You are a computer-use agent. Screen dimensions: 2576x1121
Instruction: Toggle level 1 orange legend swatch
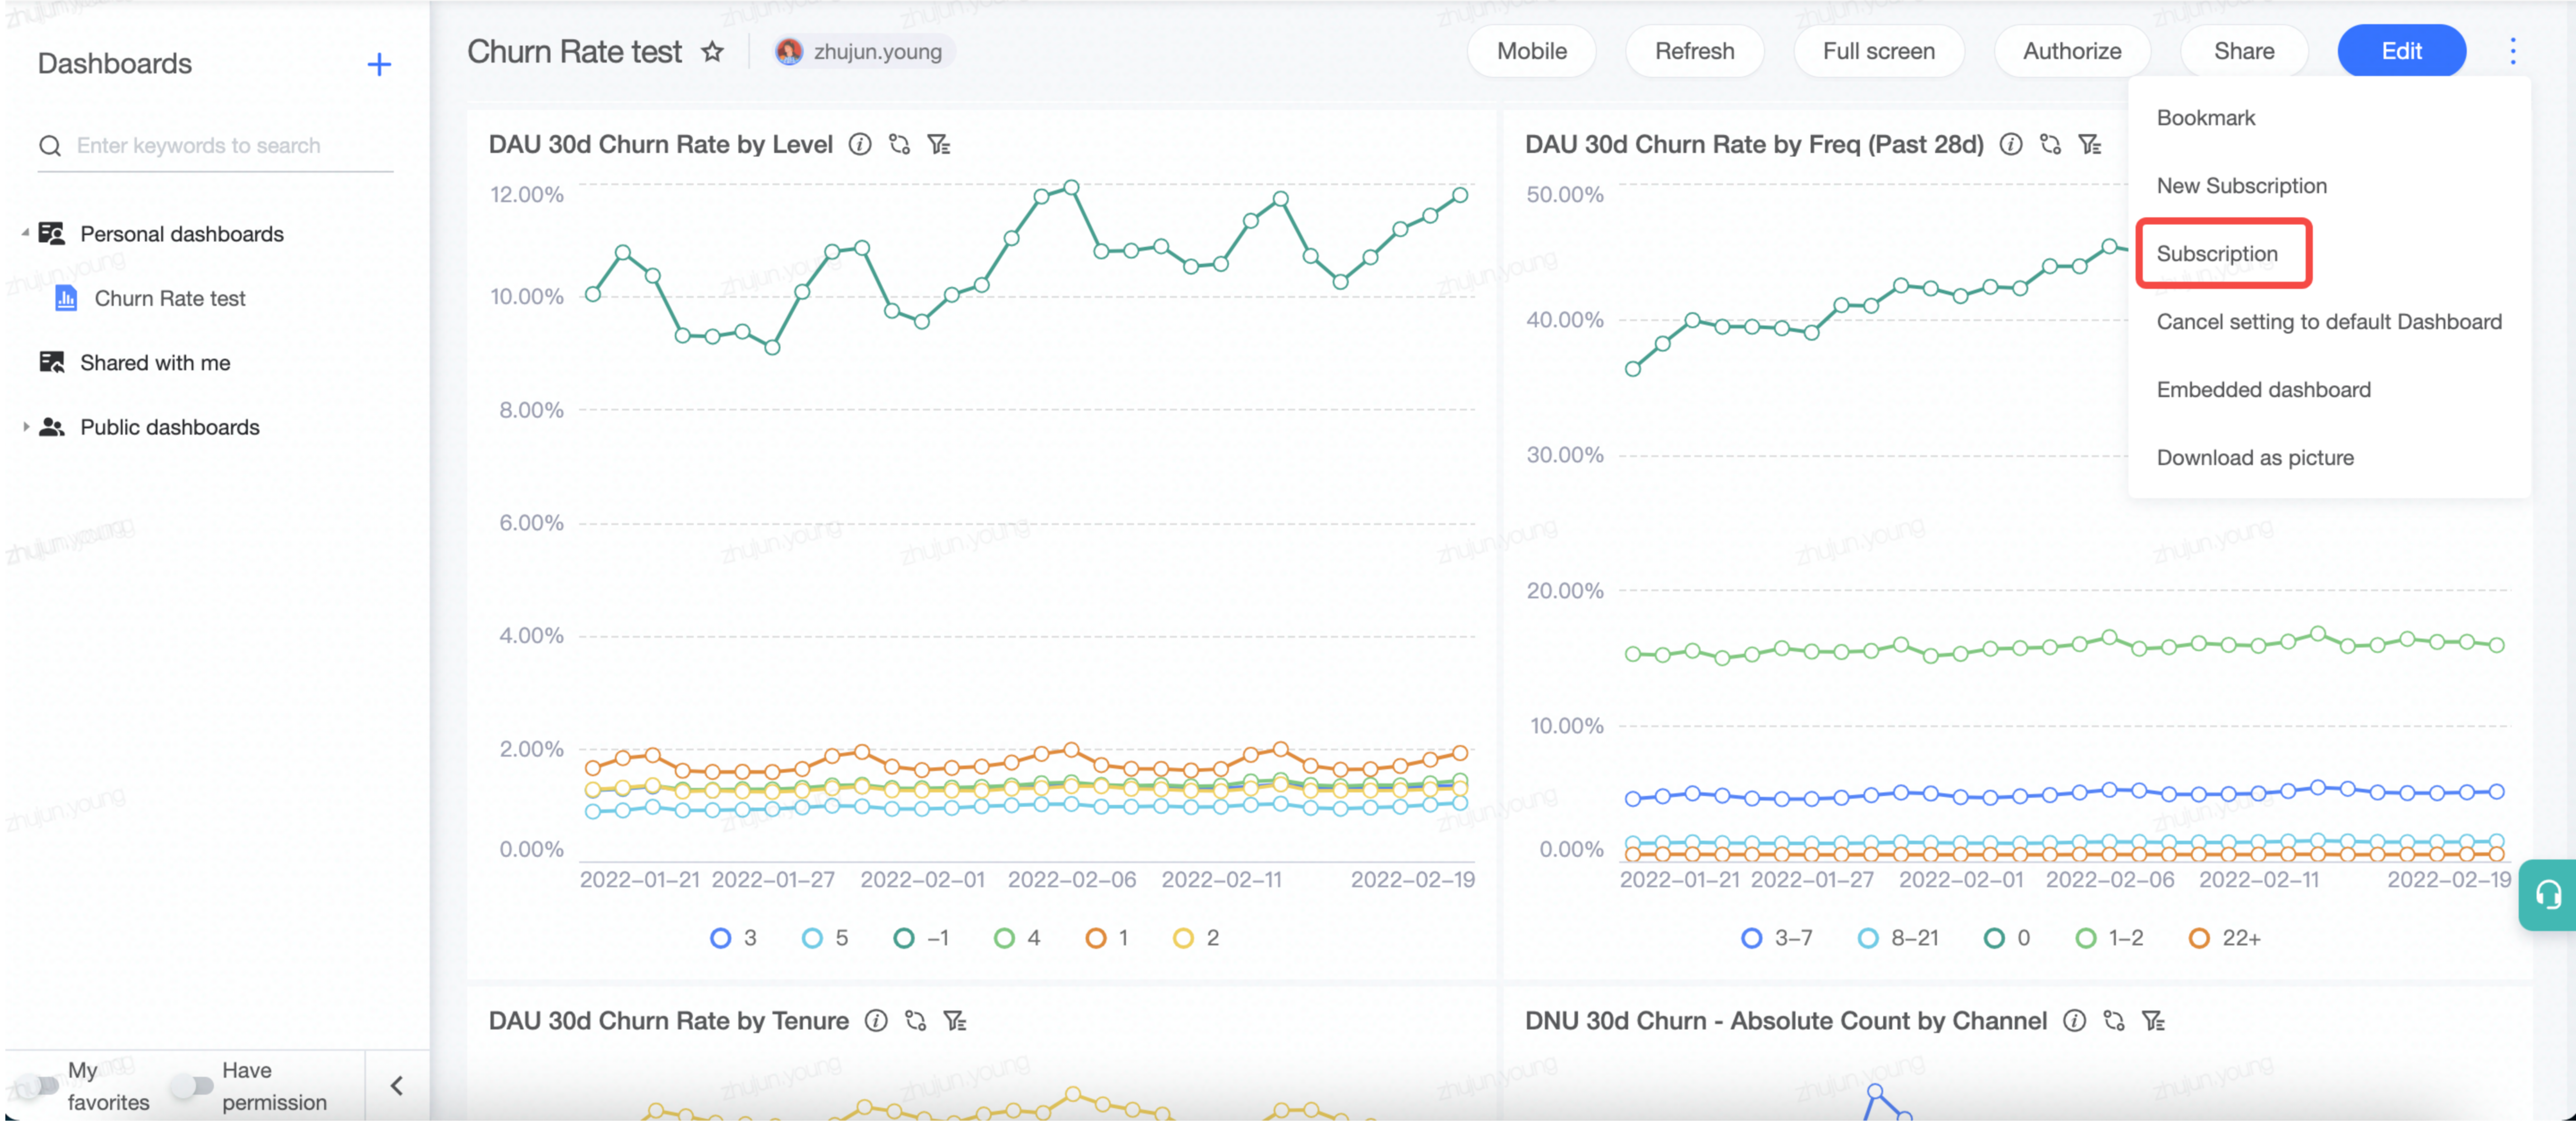pyautogui.click(x=1096, y=938)
